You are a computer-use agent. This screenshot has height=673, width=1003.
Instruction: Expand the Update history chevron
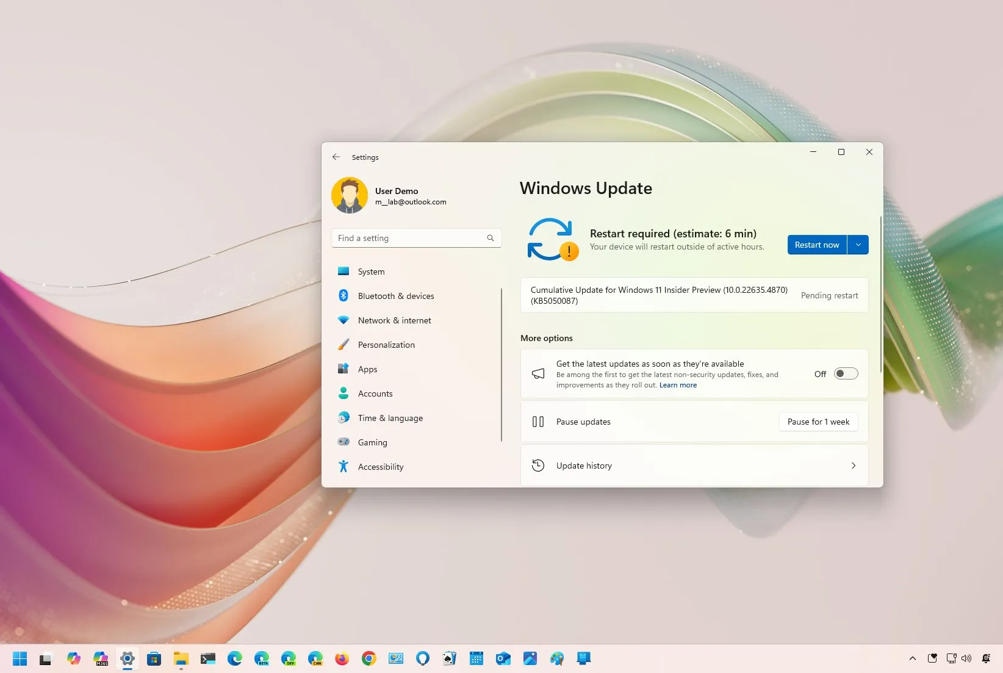[x=854, y=466]
